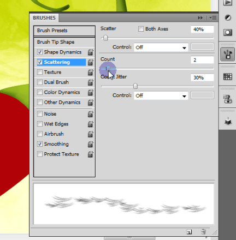Enable the Color Dynamics checkbox
This screenshot has height=240, width=236.
(x=40, y=92)
